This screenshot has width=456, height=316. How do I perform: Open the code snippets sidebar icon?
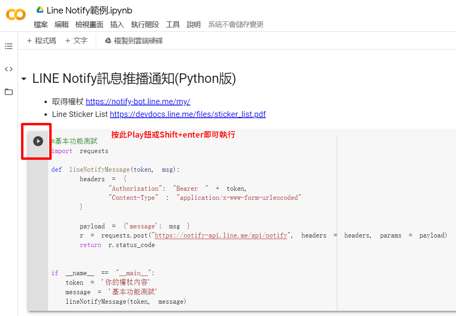9,69
